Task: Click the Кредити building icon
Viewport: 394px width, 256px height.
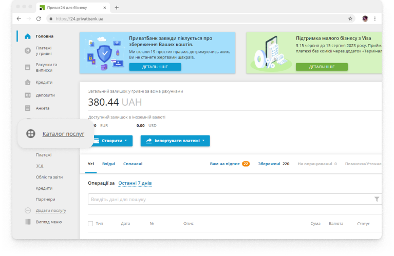Action: (x=28, y=82)
